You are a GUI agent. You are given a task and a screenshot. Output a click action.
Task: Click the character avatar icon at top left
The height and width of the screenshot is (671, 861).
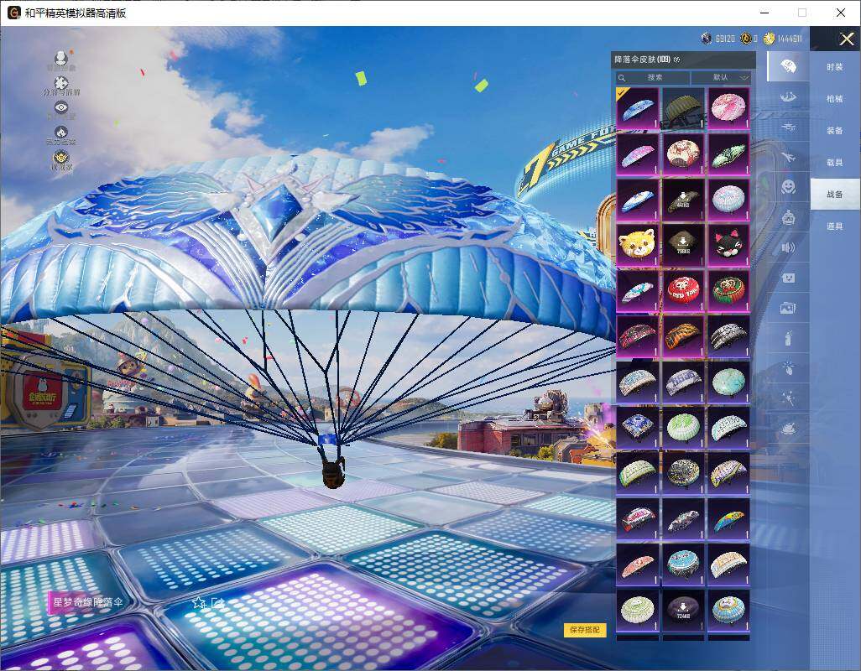point(61,58)
